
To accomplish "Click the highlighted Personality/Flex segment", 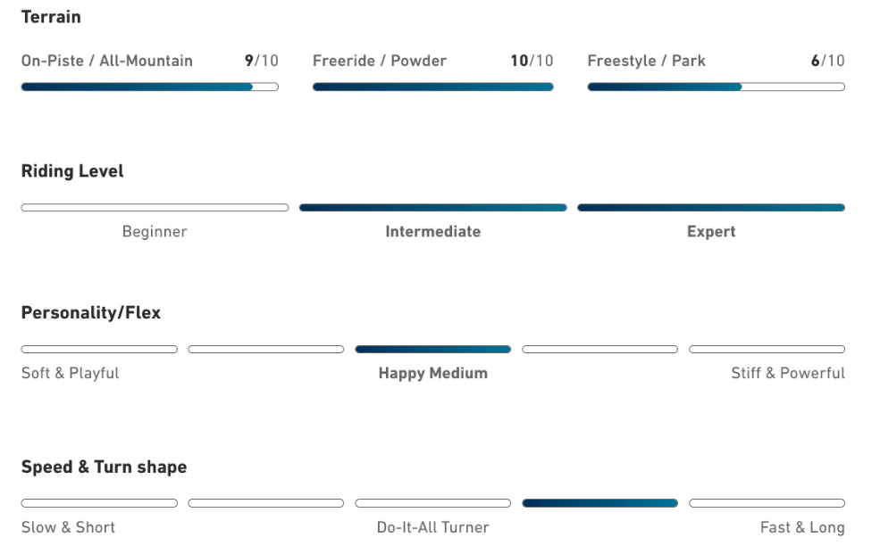I will 432,350.
